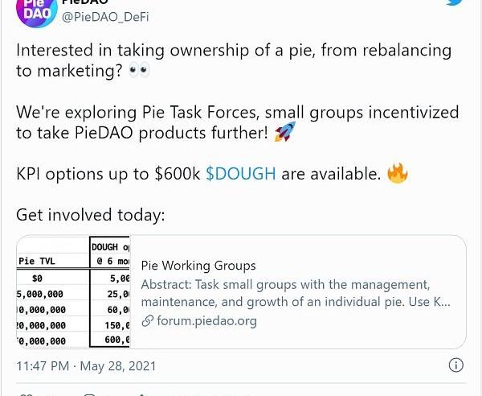Open the 'Pie Working Groups' card title
This screenshot has width=482, height=396.
198,266
